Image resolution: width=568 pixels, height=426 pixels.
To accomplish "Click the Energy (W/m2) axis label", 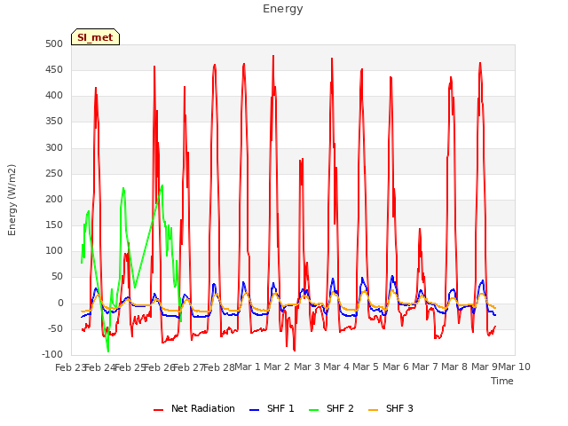I will (12, 200).
